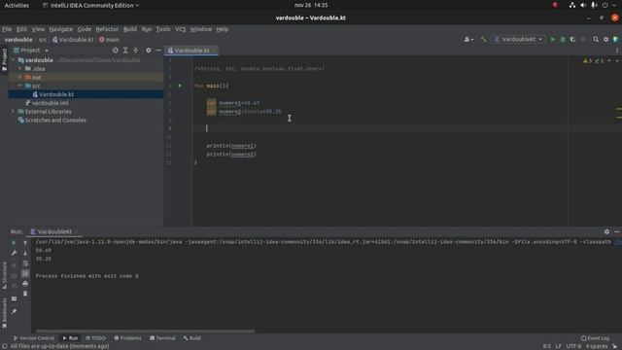622x350 pixels.
Task: Open the VardoubleKt run configuration dropdown
Action: click(x=518, y=39)
